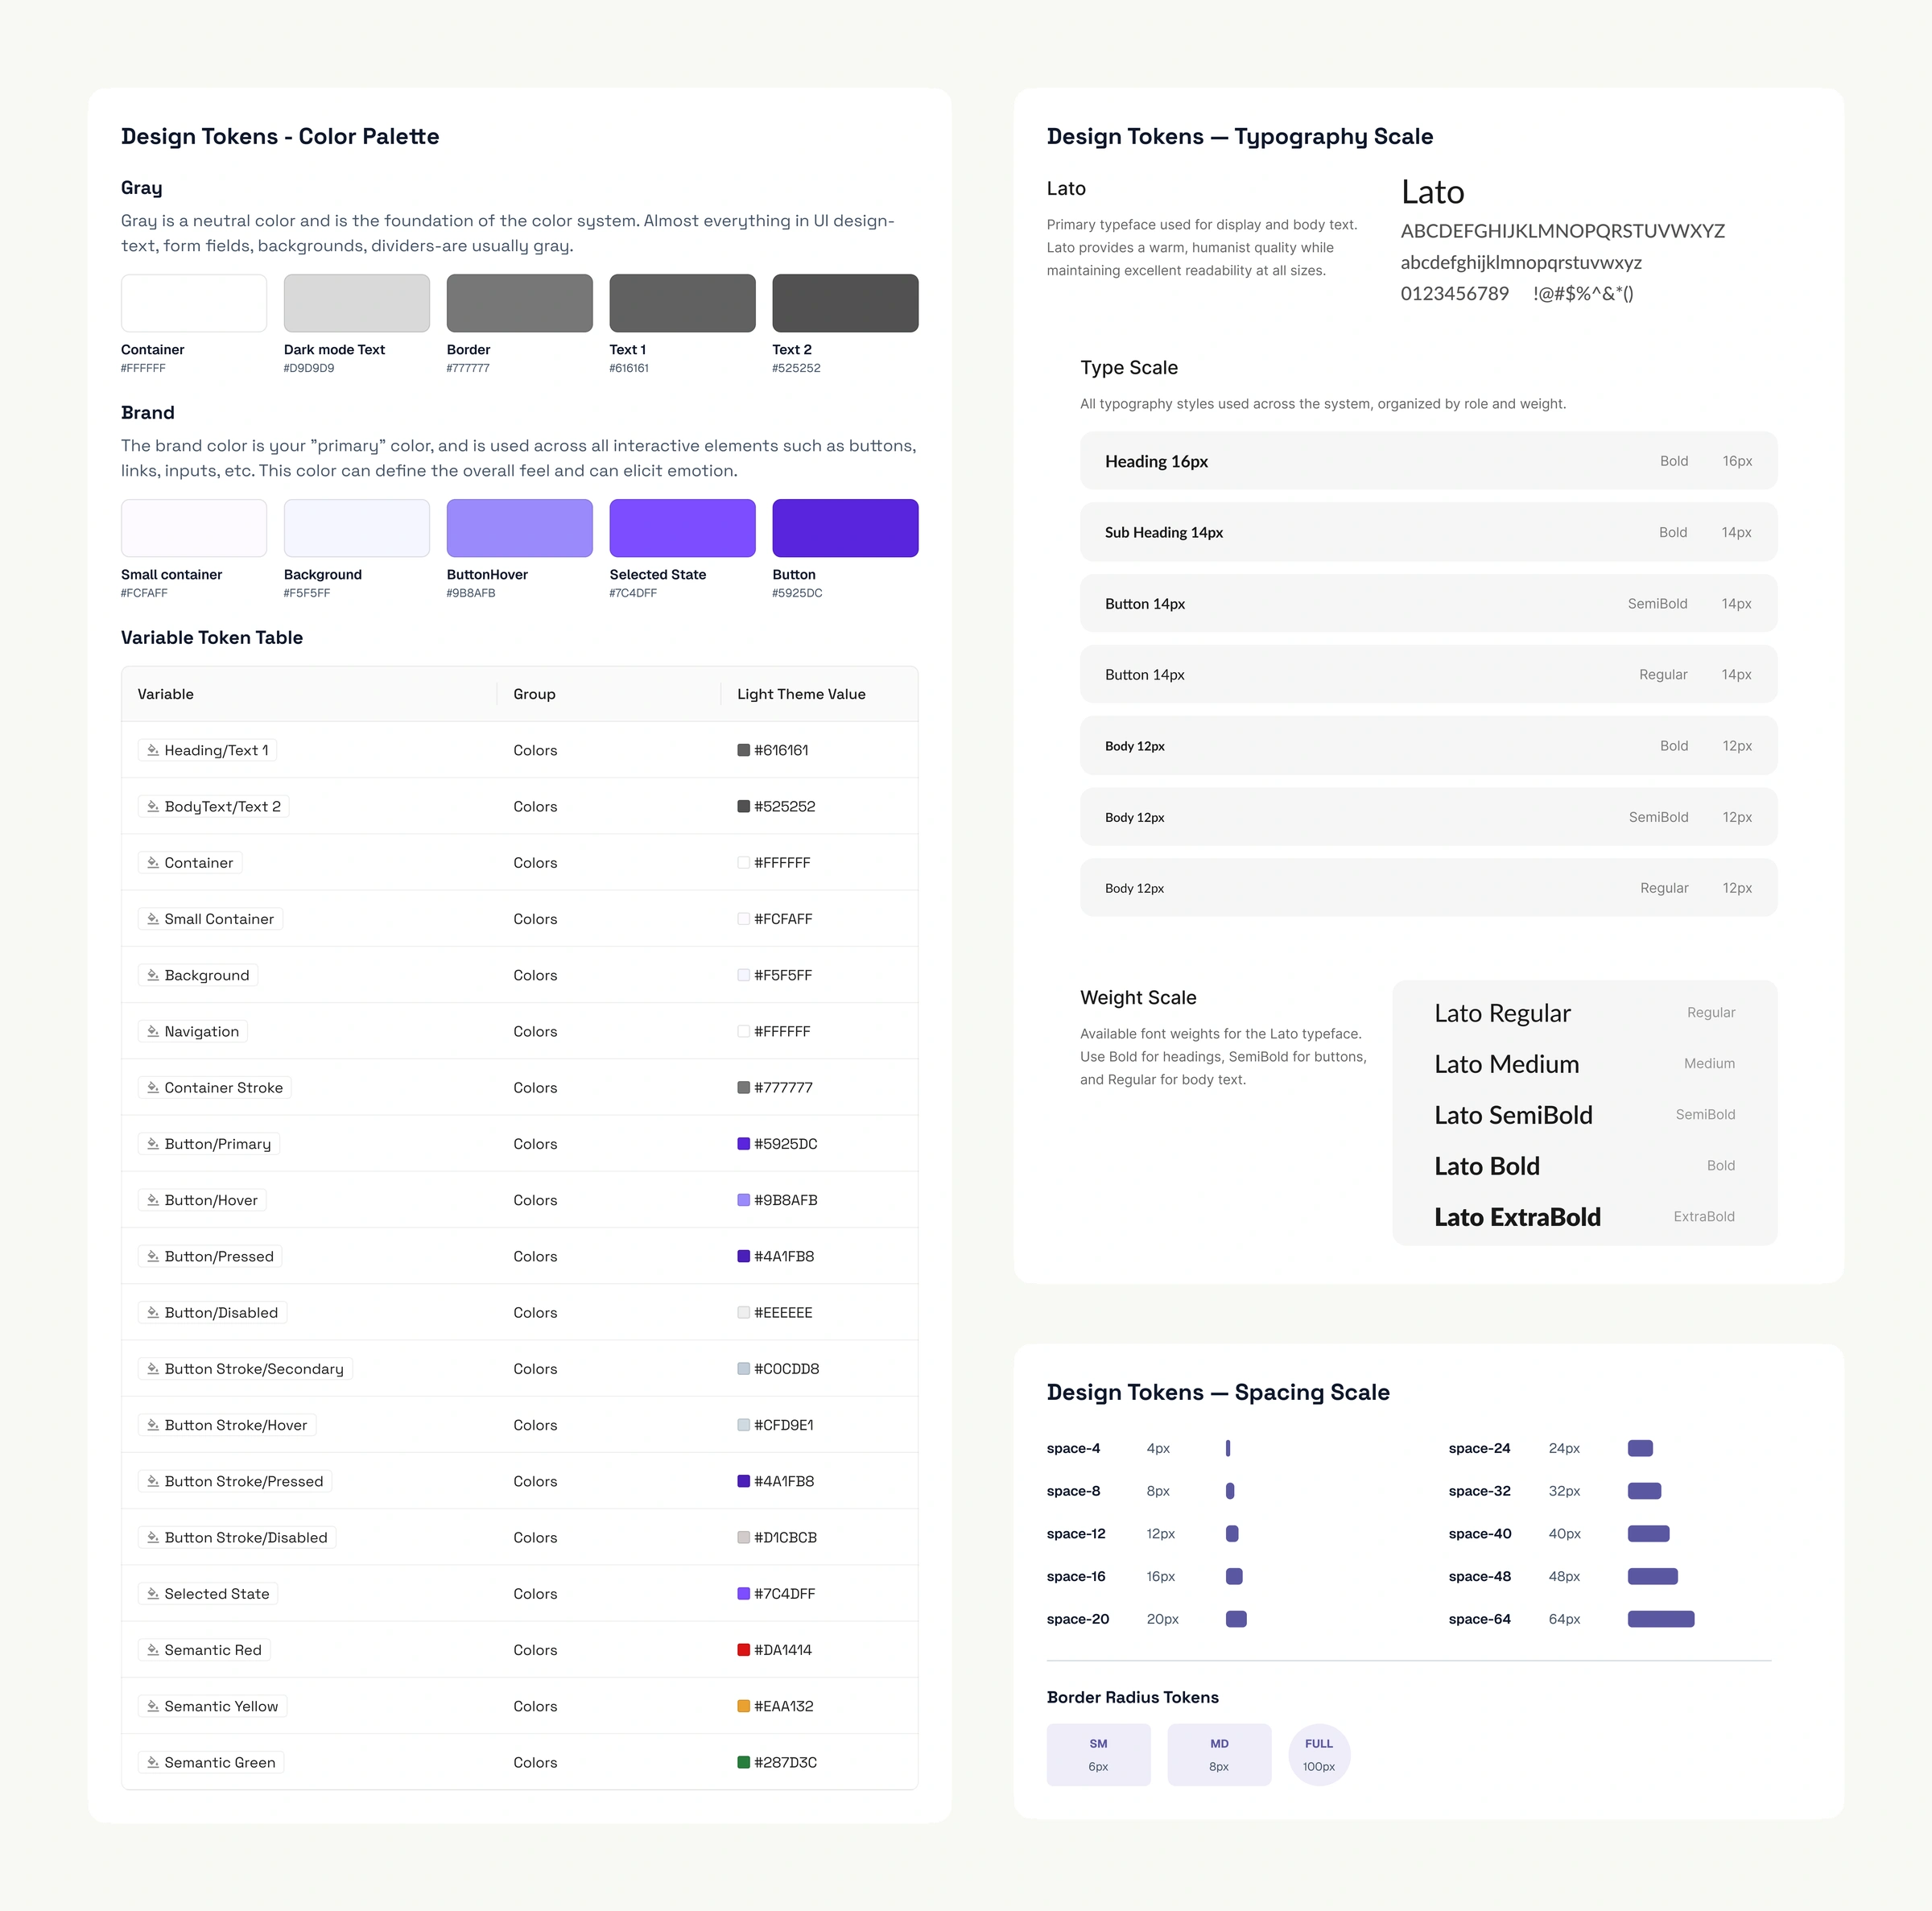Click the icon beside Semantic Red variable
1932x1911 pixels.
[x=153, y=1649]
